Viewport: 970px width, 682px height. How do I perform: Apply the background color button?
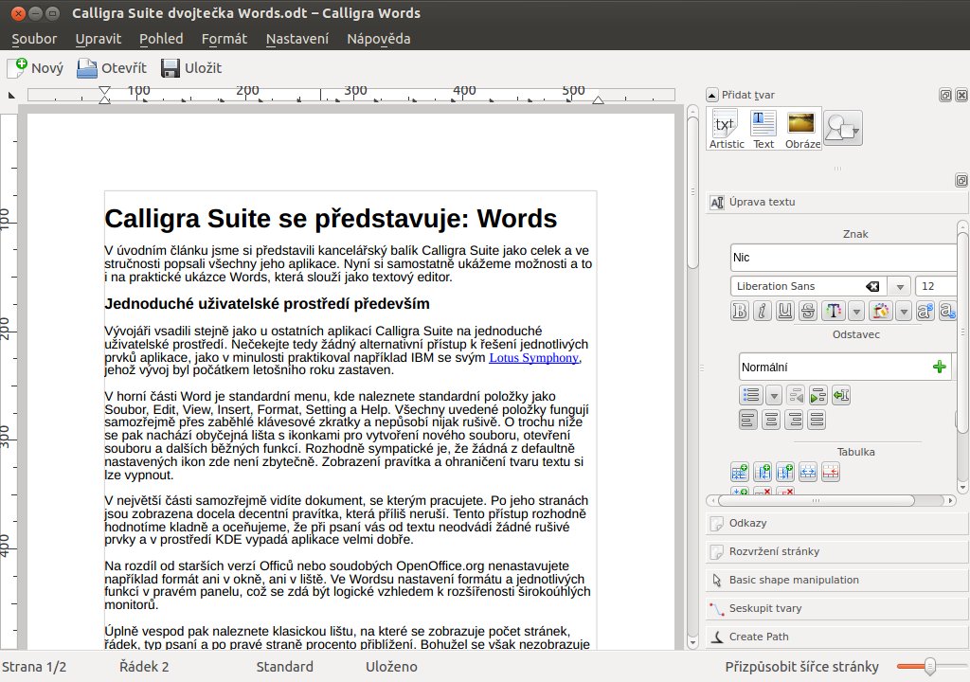click(x=881, y=311)
